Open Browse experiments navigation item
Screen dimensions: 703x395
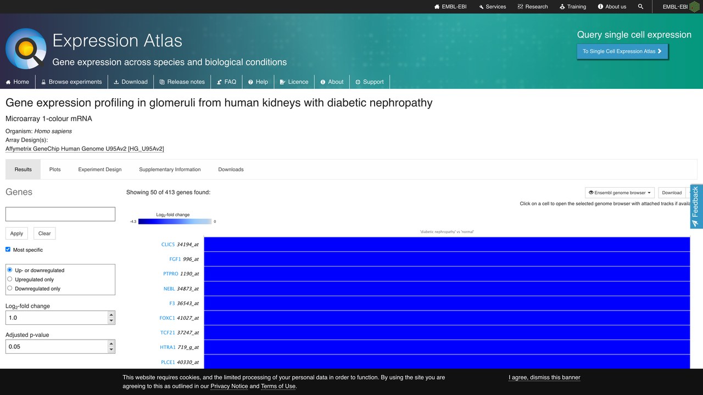pyautogui.click(x=71, y=82)
